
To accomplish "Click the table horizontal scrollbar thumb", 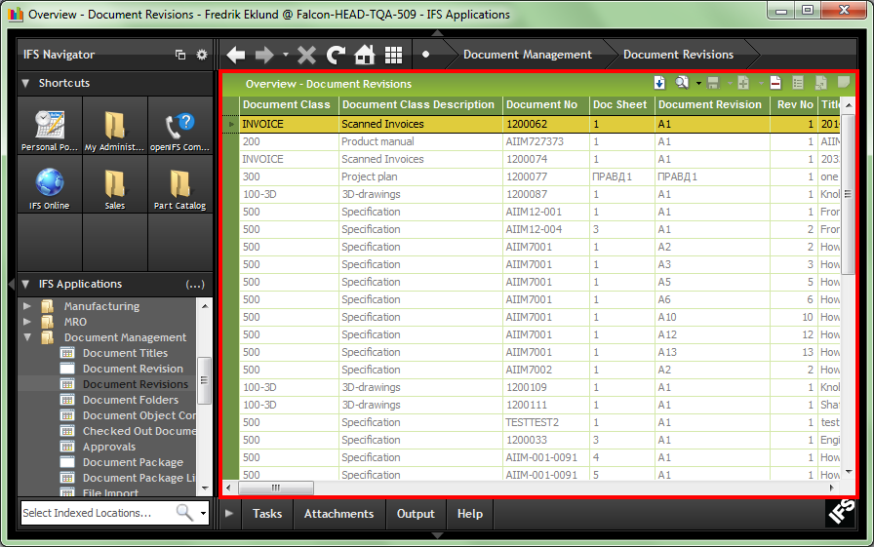I will [x=276, y=488].
